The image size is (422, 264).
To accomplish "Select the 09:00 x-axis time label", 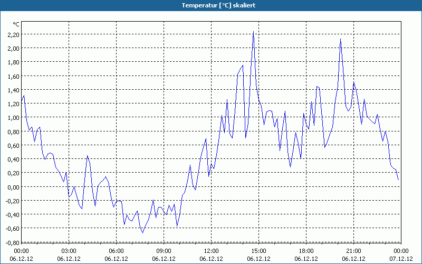I will click(164, 251).
